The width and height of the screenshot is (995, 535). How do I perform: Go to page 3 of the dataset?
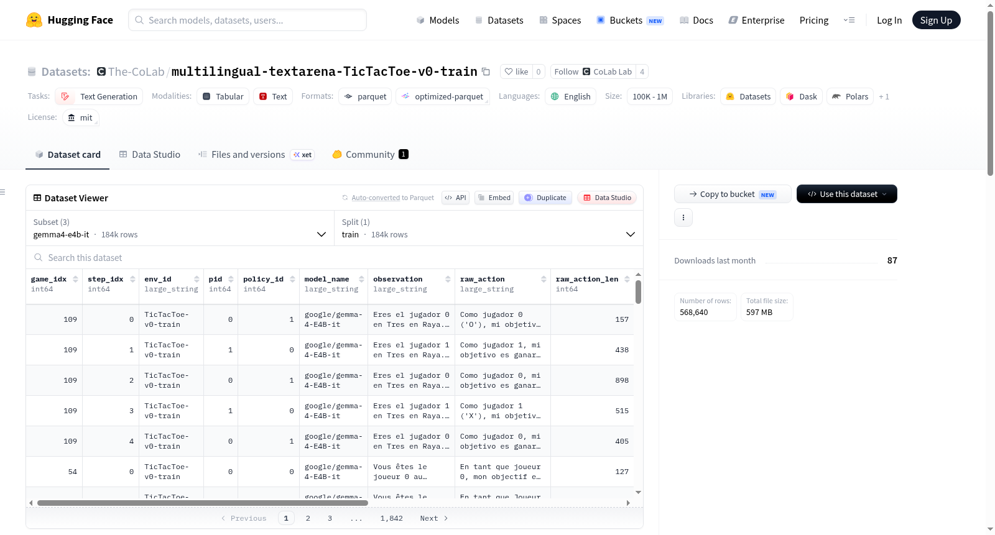(330, 518)
